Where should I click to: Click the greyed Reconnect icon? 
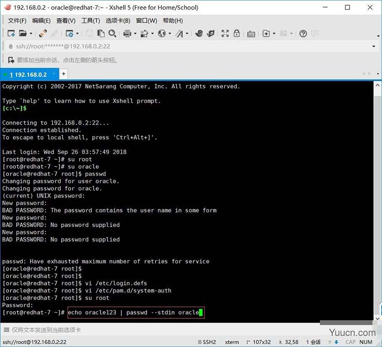click(x=54, y=33)
